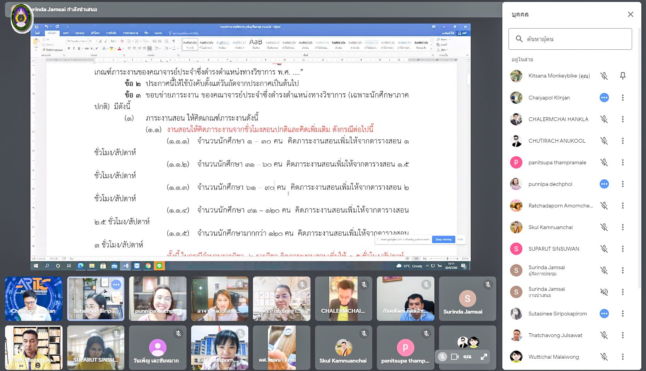This screenshot has height=371, width=646.
Task: Select SUPARUT SINSU video tile
Action: [x=96, y=347]
